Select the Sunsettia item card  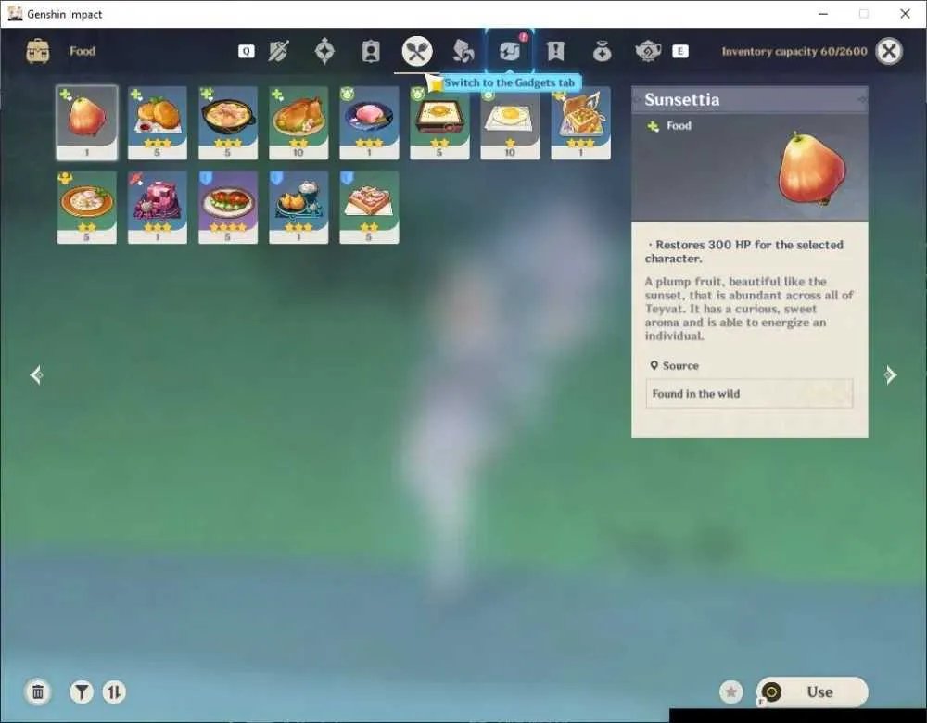tap(87, 122)
